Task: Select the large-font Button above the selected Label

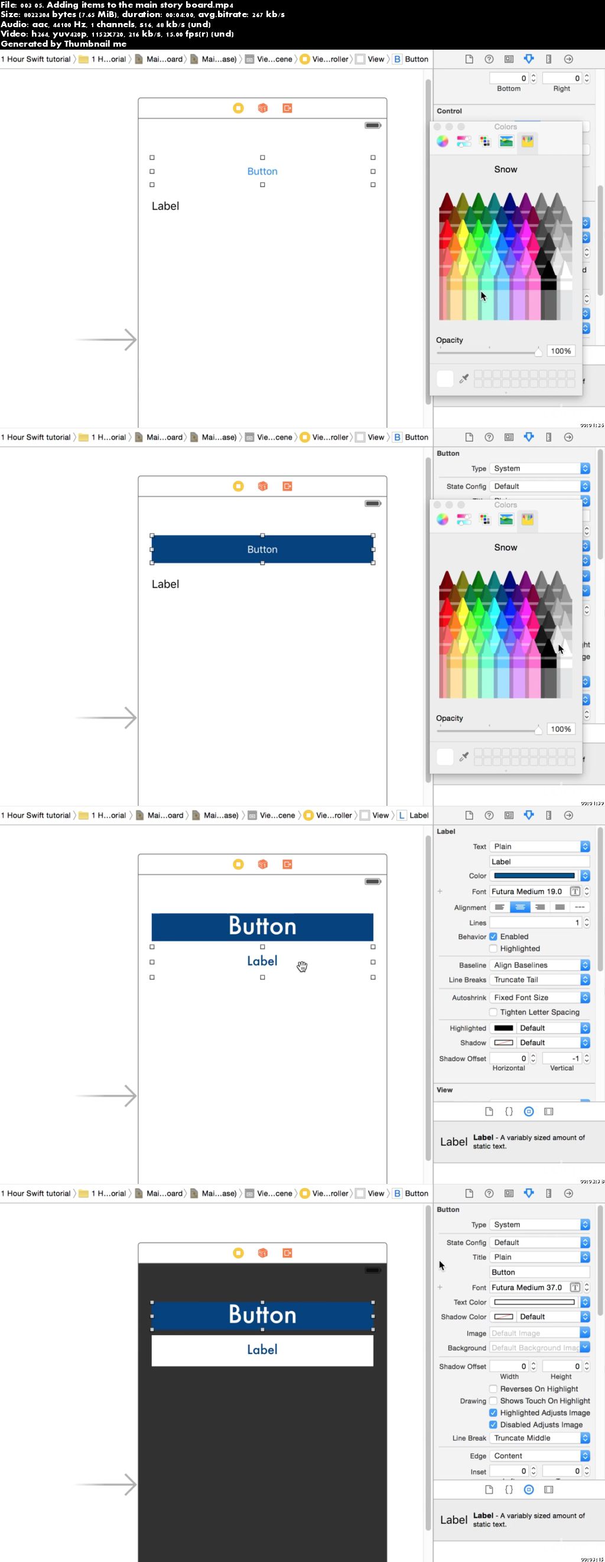Action: click(262, 926)
